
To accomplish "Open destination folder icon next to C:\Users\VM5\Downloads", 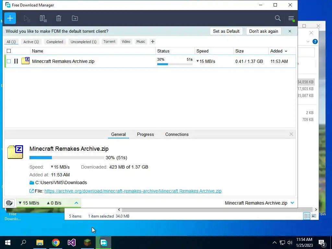I will point(32,183).
